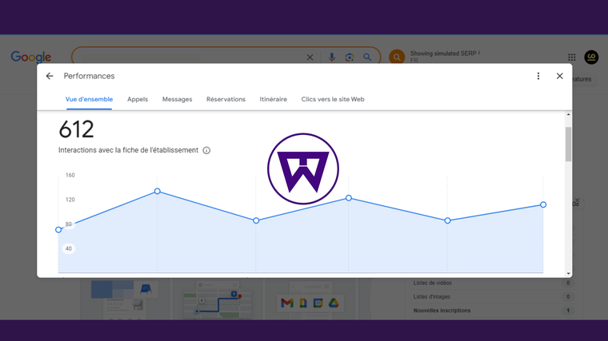Click the Google Drive icon in background thumbnail
Viewport: 608px width, 341px height.
point(334,303)
